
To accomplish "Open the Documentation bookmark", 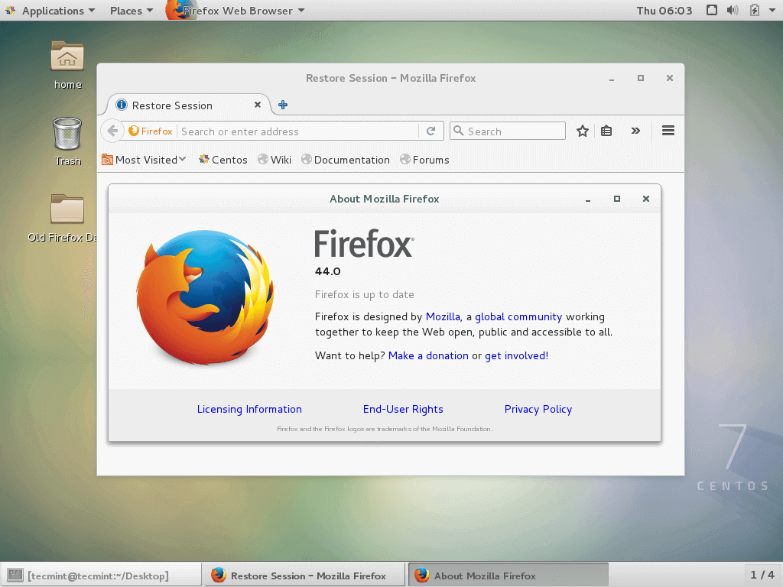I will [346, 160].
